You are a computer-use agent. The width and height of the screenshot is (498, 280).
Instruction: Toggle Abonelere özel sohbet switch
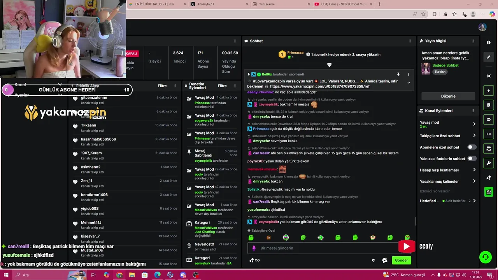(x=472, y=147)
